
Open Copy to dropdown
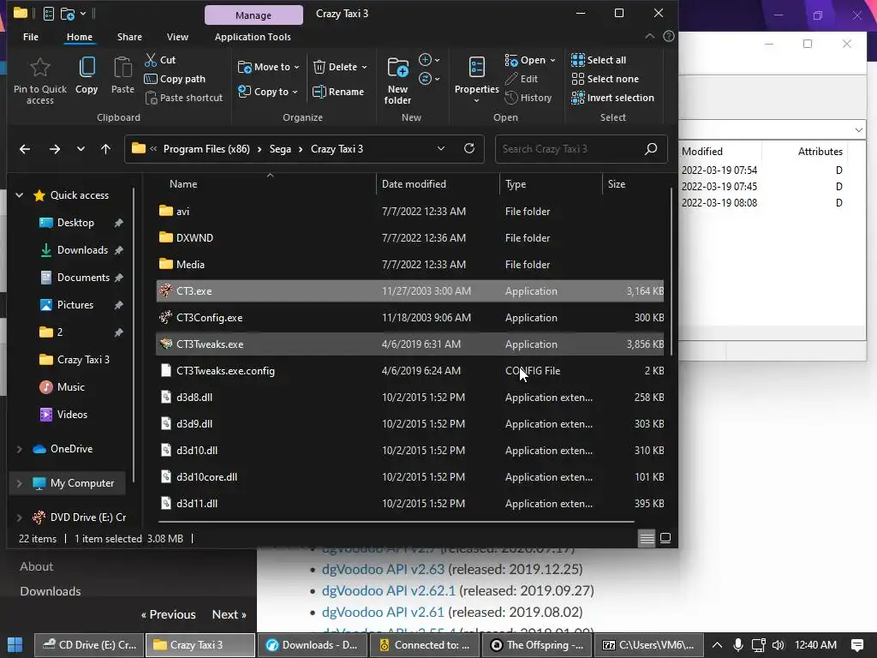pyautogui.click(x=268, y=92)
